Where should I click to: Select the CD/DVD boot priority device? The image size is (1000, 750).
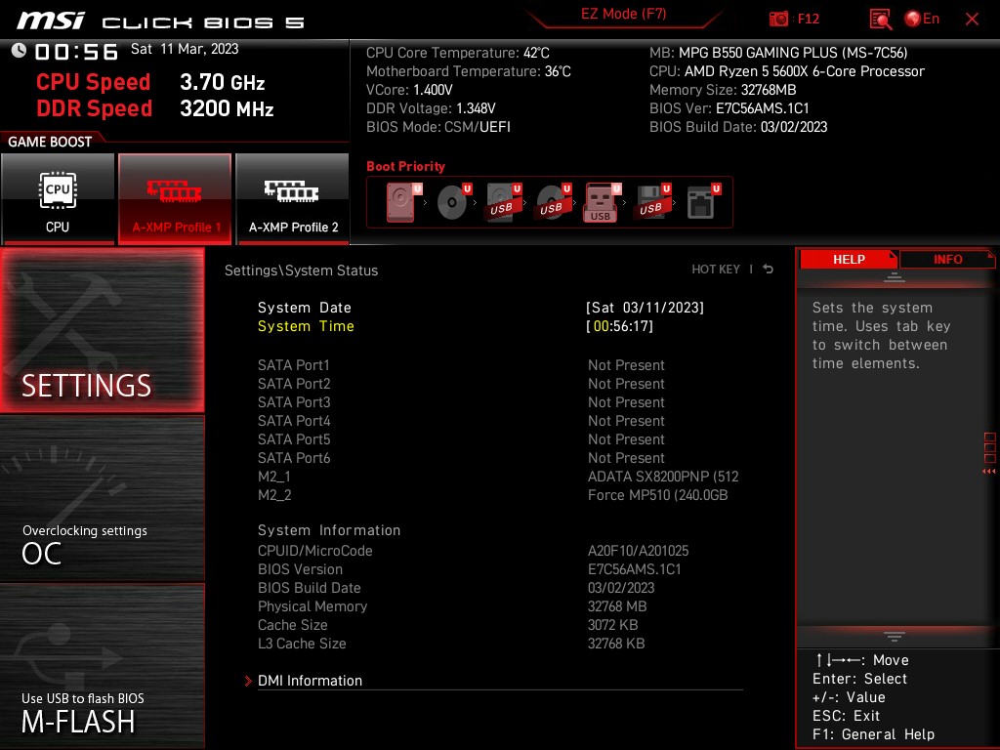(453, 202)
